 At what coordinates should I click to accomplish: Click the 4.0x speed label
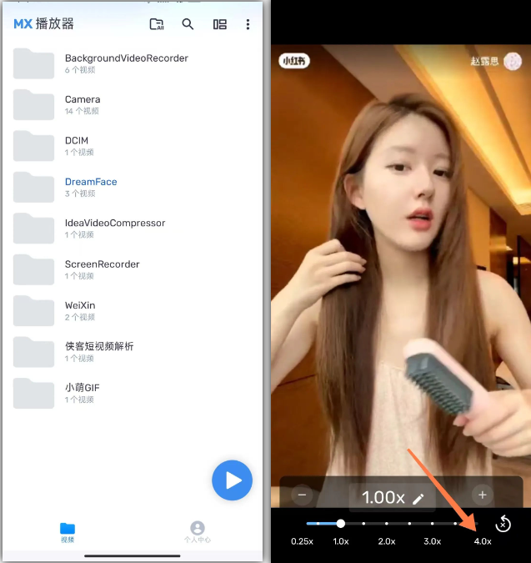click(483, 541)
